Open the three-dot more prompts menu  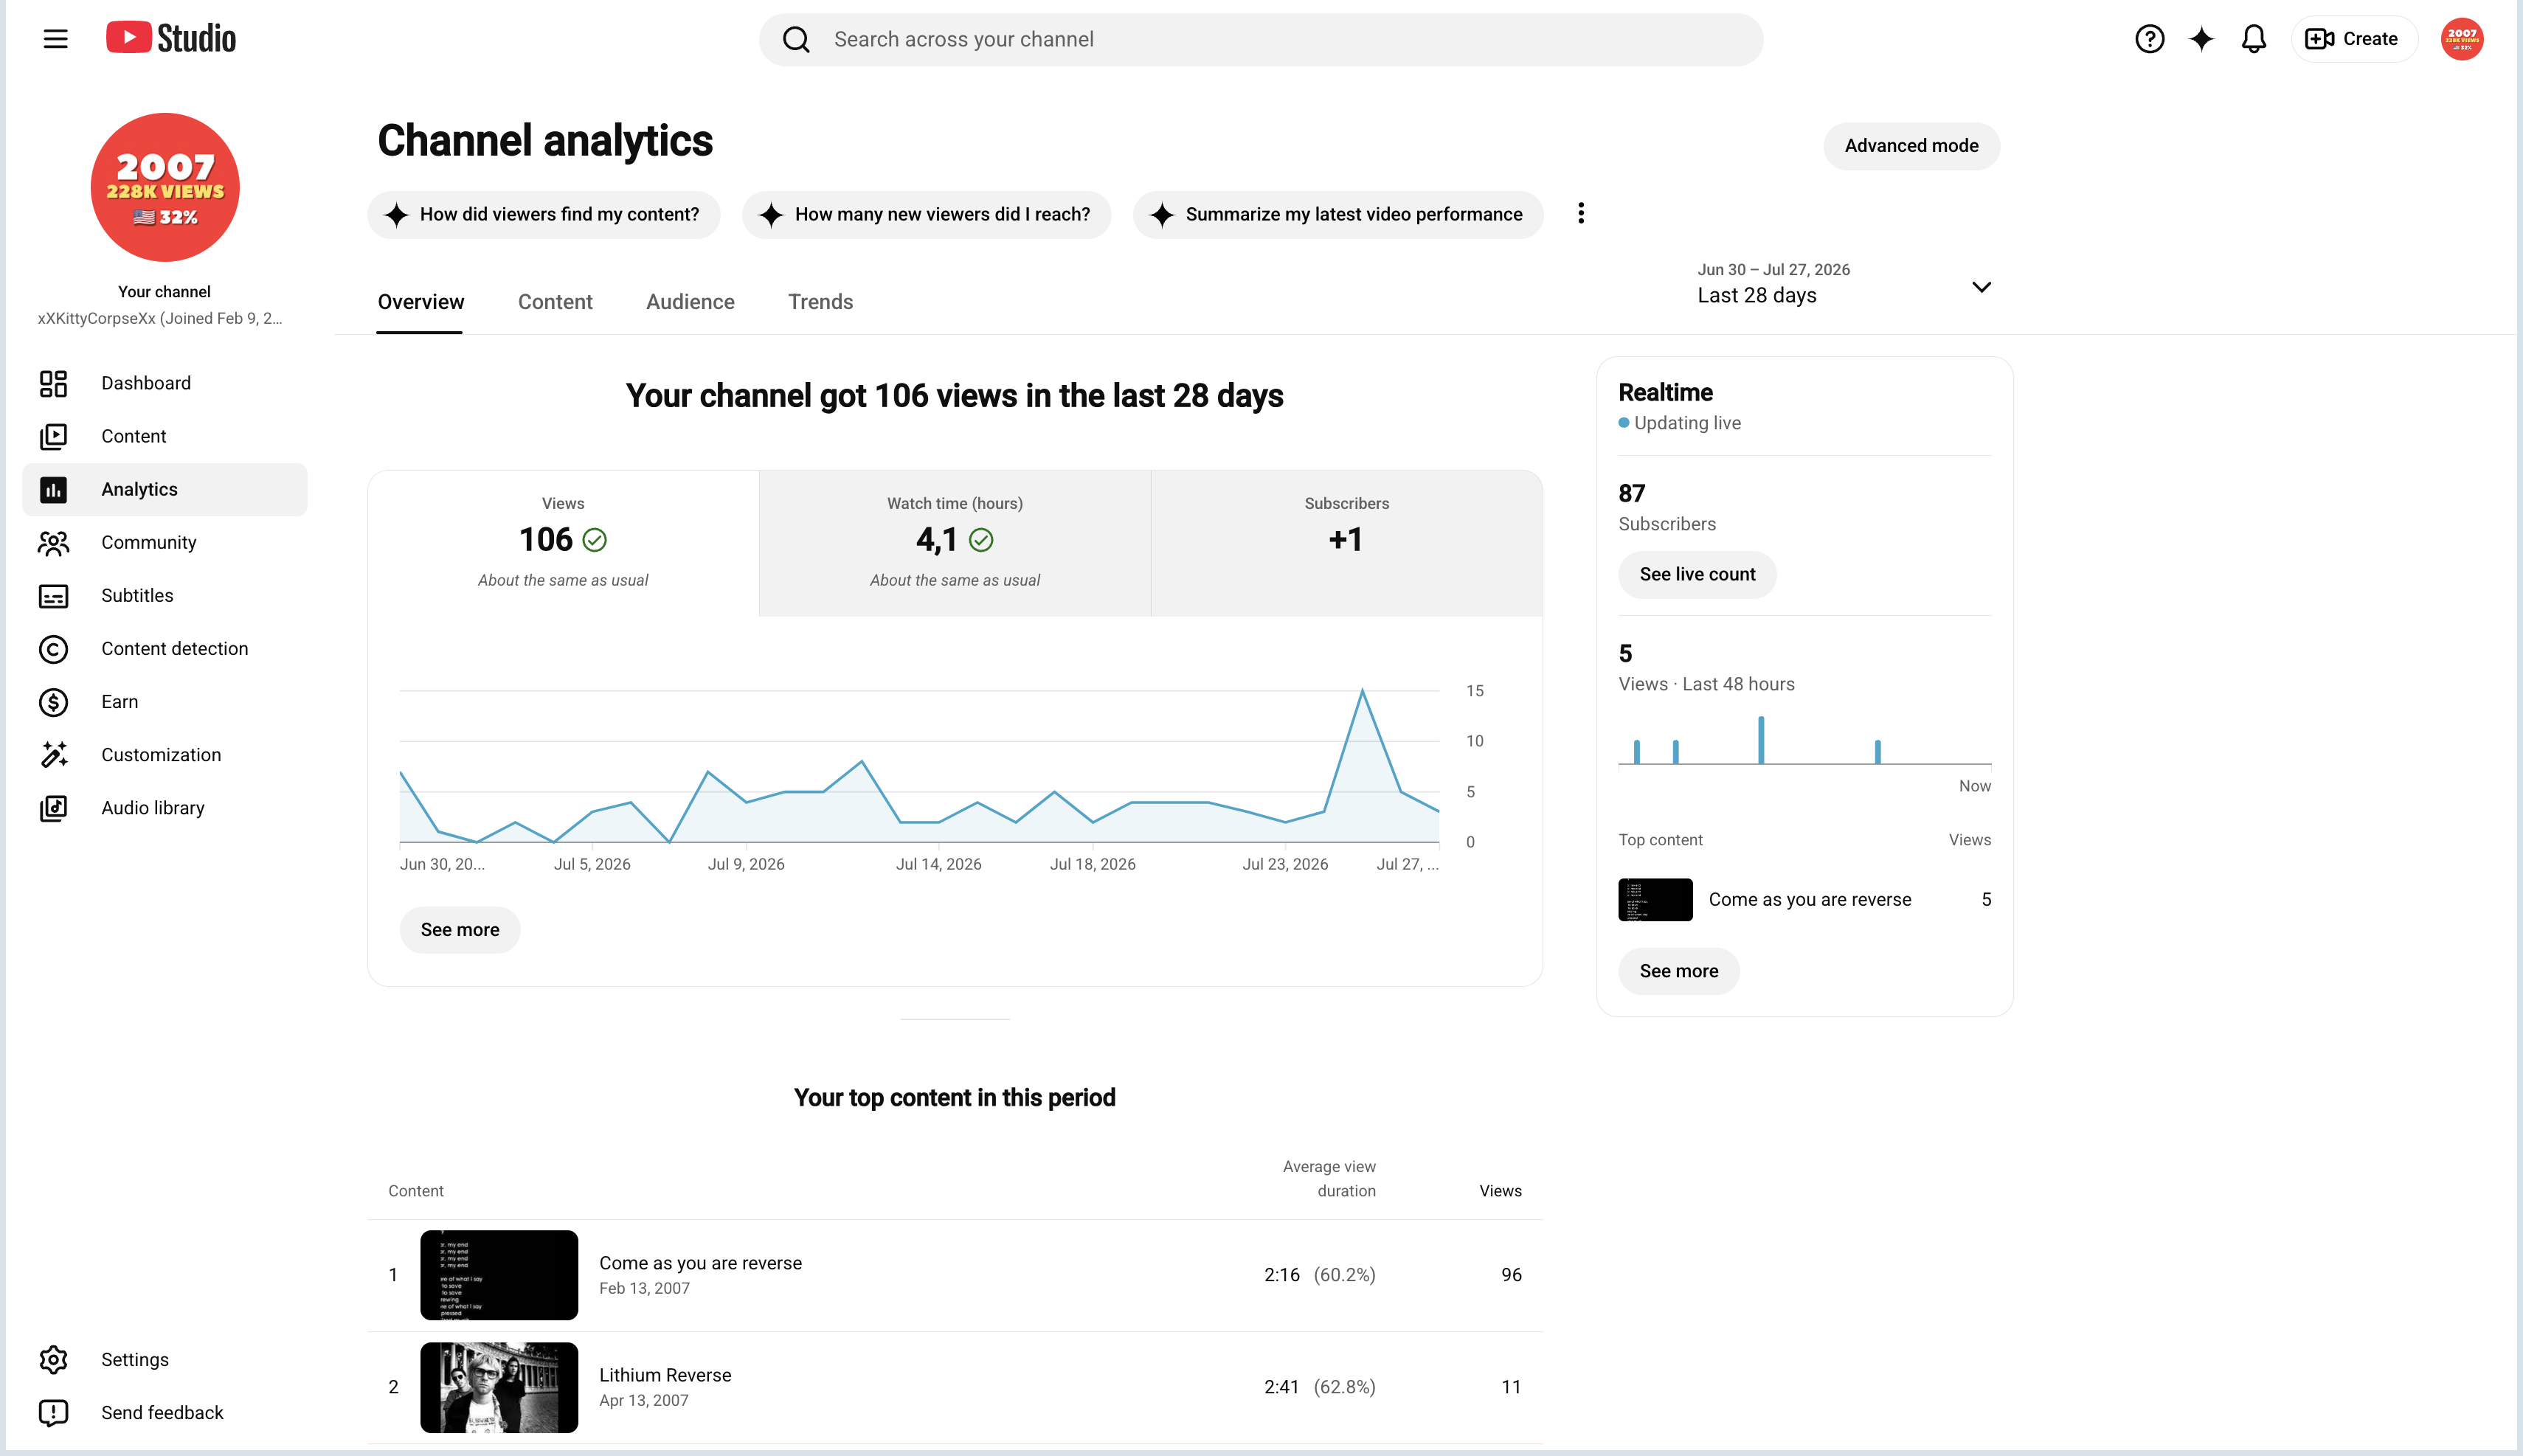point(1581,213)
